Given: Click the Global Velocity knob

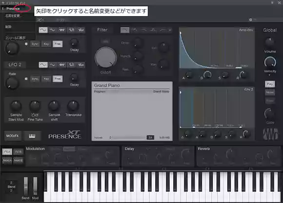Looking at the screenshot, I should [270, 62].
